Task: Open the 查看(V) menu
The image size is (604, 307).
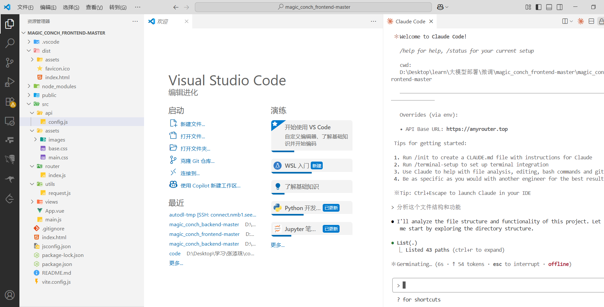Action: tap(94, 7)
